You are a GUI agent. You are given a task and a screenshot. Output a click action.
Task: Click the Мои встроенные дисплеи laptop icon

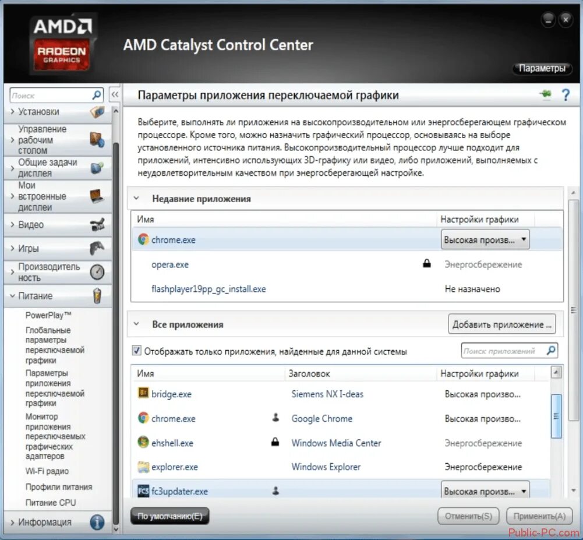coord(97,196)
